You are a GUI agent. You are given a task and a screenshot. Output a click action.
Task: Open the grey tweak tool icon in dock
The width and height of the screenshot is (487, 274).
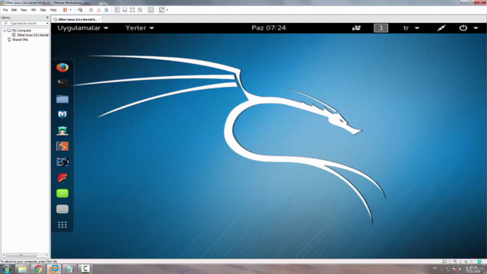point(62,209)
